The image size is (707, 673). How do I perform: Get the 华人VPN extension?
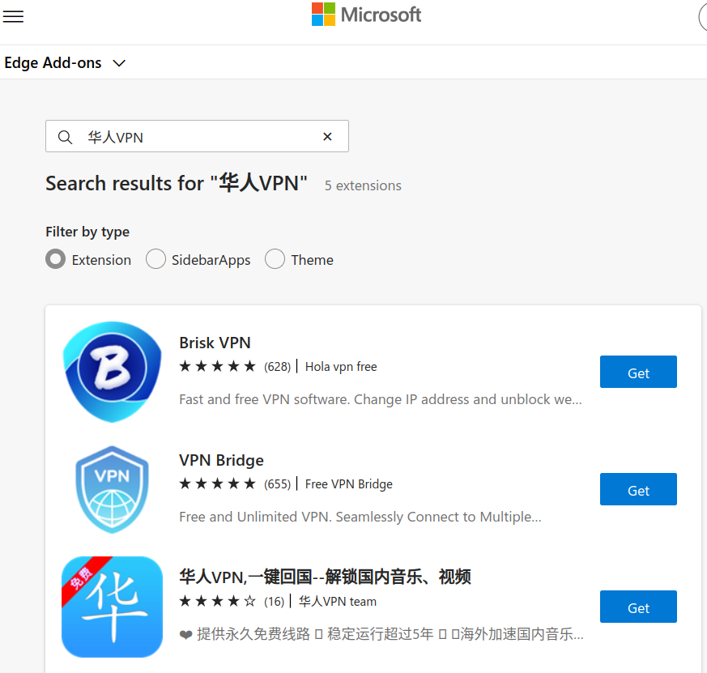(x=638, y=607)
